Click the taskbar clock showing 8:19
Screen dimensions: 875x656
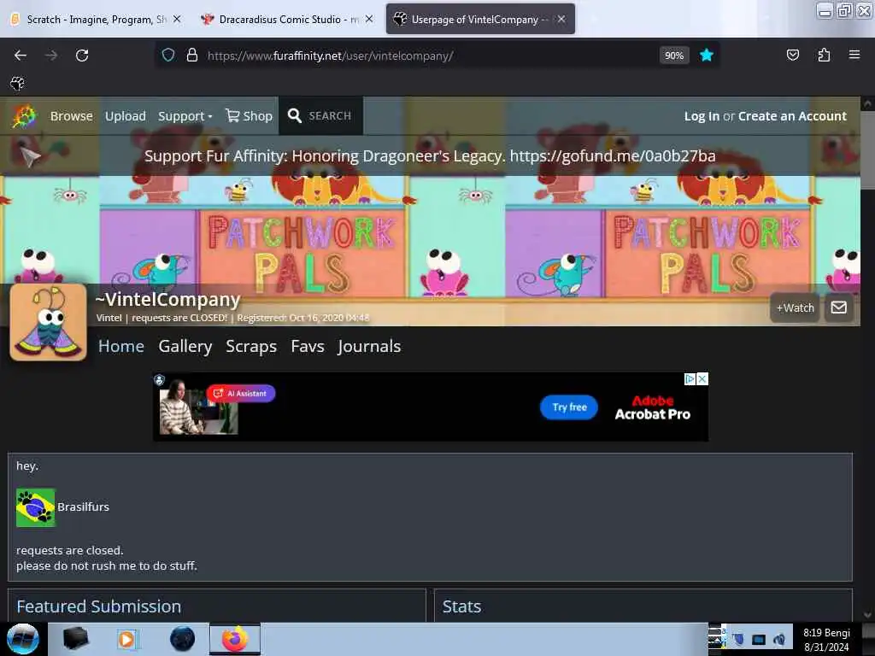(x=826, y=639)
